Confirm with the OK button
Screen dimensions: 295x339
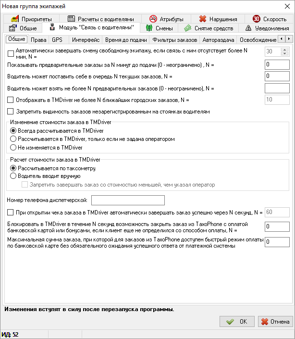[x=237, y=322]
